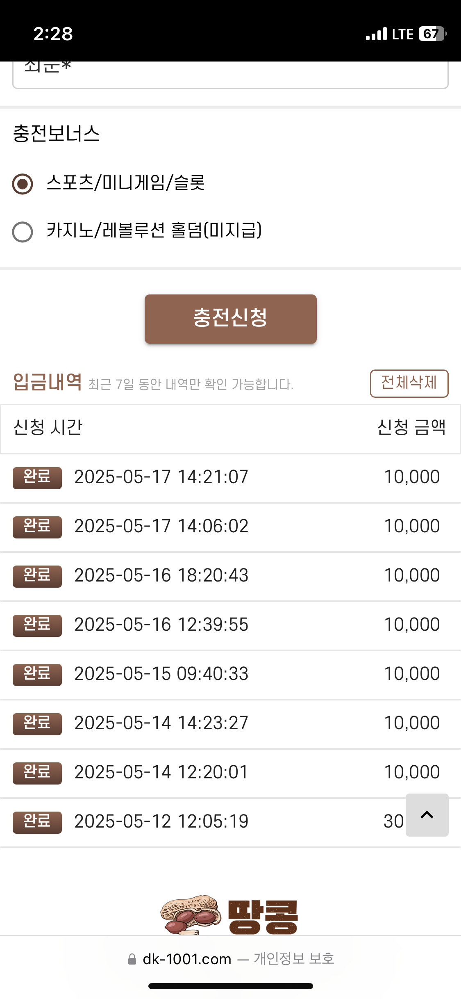Image resolution: width=461 pixels, height=999 pixels.
Task: Tap the 완료 badge for 2025-05-17 14:21:07
Action: point(37,478)
